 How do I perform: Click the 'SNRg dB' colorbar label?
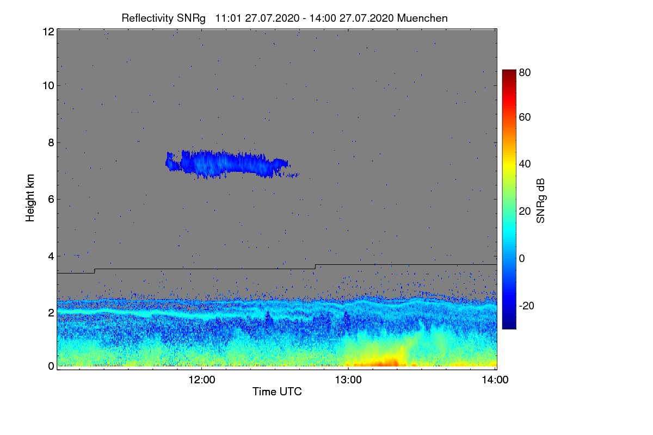pos(541,201)
